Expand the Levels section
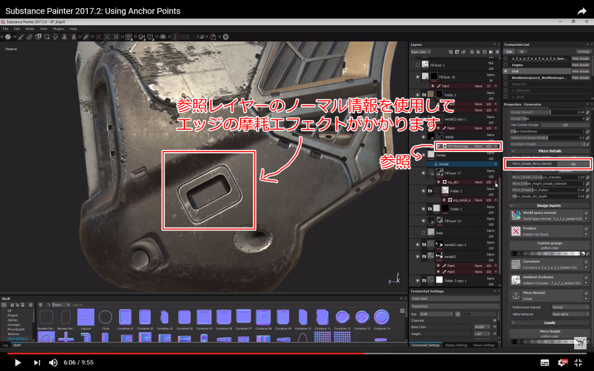The height and width of the screenshot is (371, 594). 514,323
